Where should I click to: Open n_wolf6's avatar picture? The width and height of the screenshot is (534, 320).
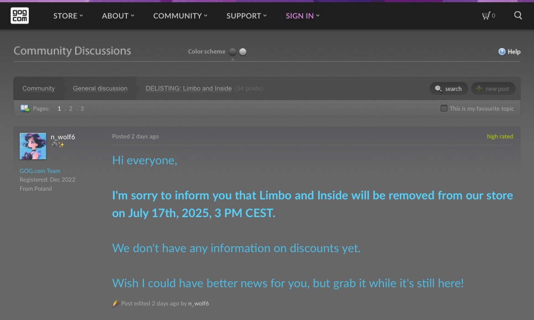pos(33,146)
